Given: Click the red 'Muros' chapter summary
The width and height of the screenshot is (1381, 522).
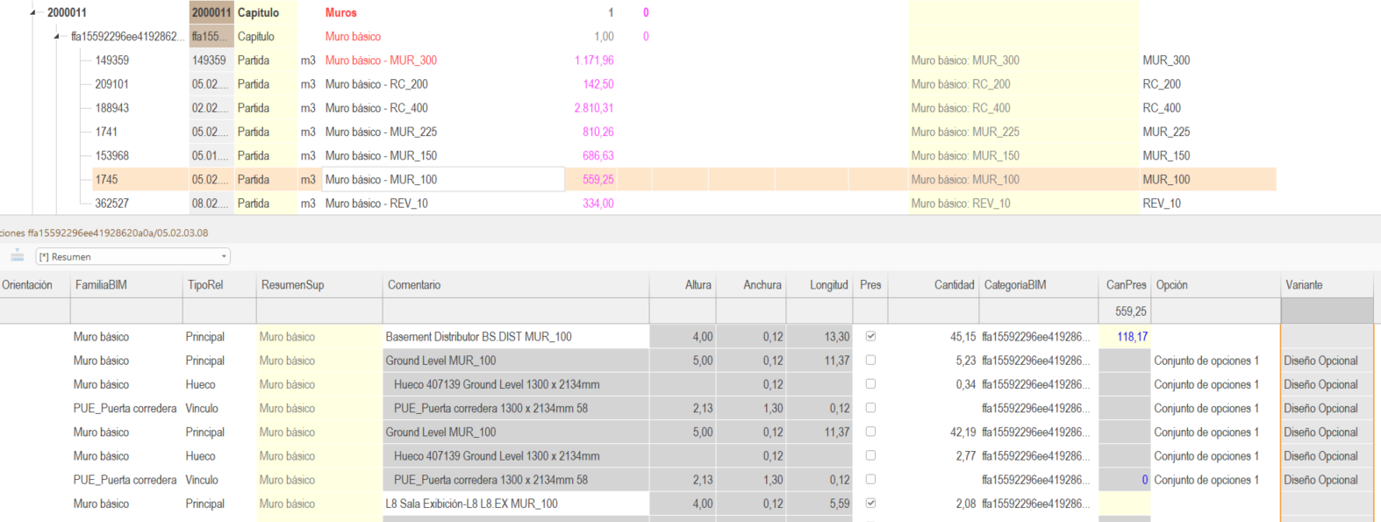Looking at the screenshot, I should point(341,12).
